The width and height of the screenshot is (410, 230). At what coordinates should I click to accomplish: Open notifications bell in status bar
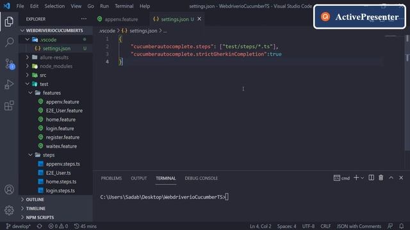[402, 226]
